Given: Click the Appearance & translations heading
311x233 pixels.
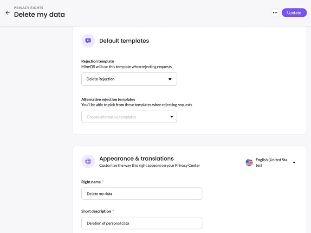Looking at the screenshot, I should (x=136, y=158).
